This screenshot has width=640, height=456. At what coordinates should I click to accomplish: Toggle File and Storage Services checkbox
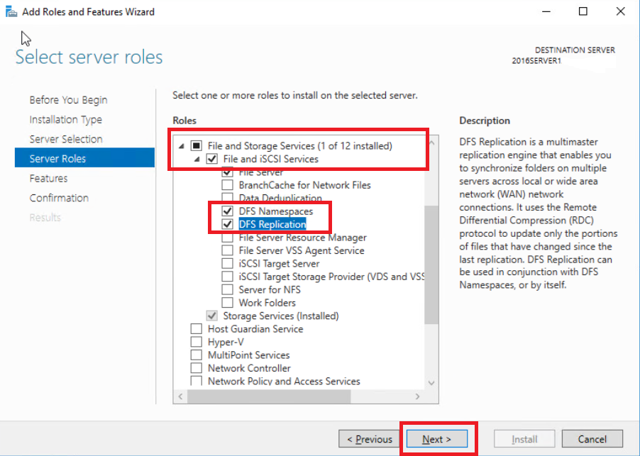[x=197, y=145]
